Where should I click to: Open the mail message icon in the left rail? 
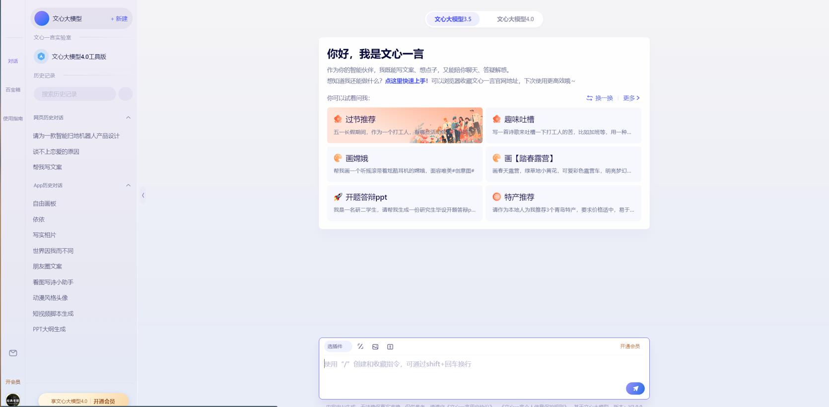coord(13,353)
